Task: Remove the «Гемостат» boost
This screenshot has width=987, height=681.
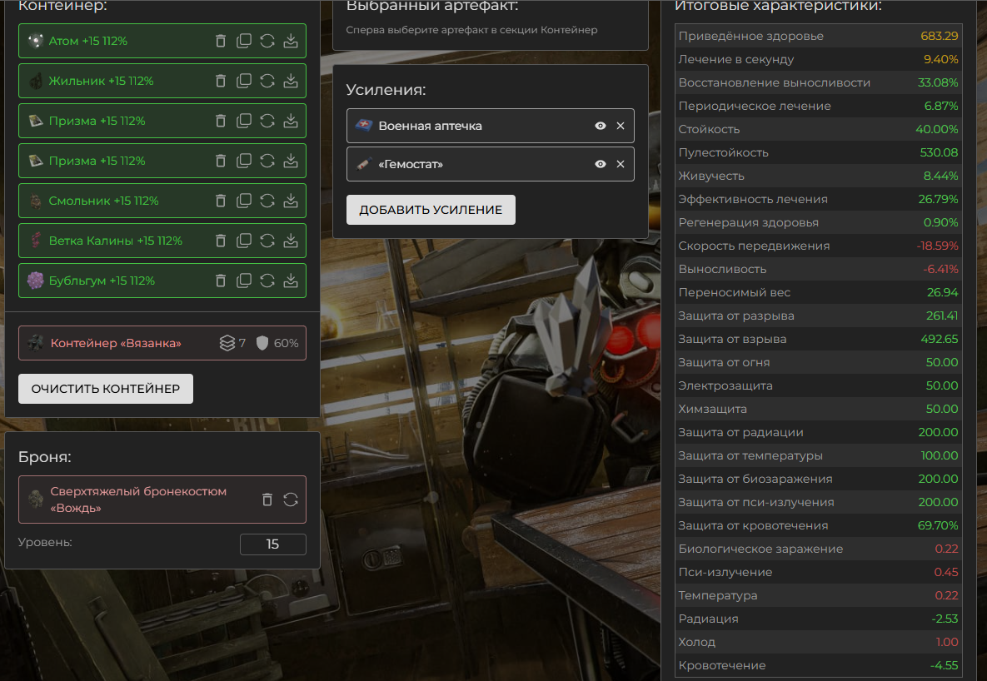Action: tap(620, 164)
